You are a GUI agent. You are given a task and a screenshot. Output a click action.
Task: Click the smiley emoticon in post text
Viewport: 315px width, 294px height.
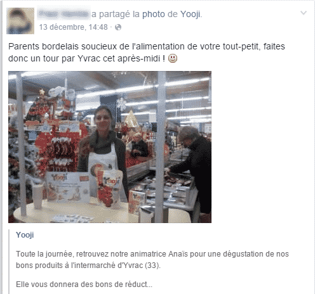pos(173,58)
